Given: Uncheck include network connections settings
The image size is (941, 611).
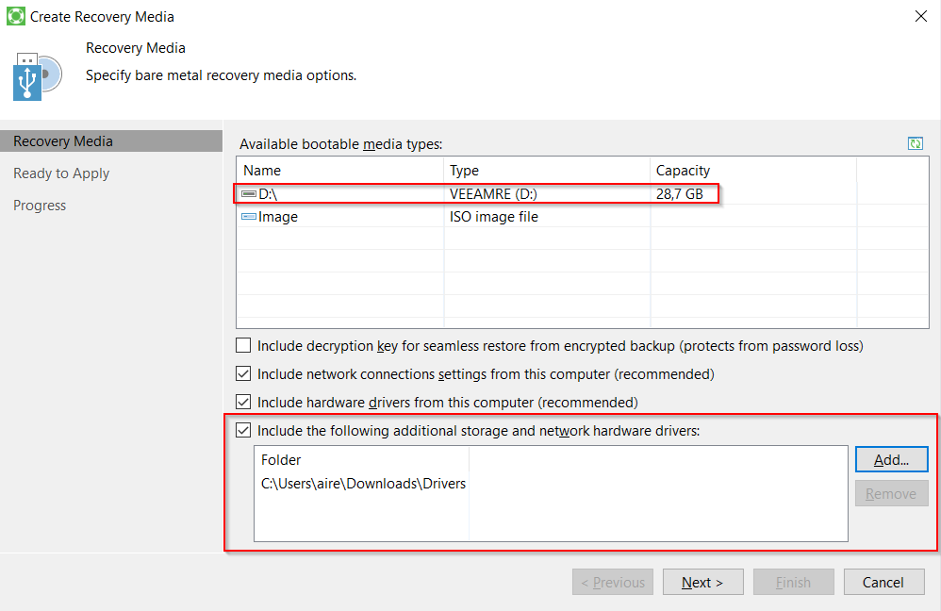Looking at the screenshot, I should [x=243, y=374].
